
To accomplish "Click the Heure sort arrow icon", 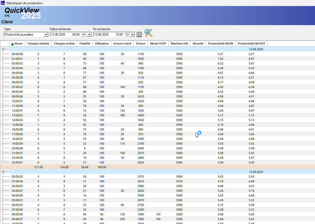I will tap(12, 44).
